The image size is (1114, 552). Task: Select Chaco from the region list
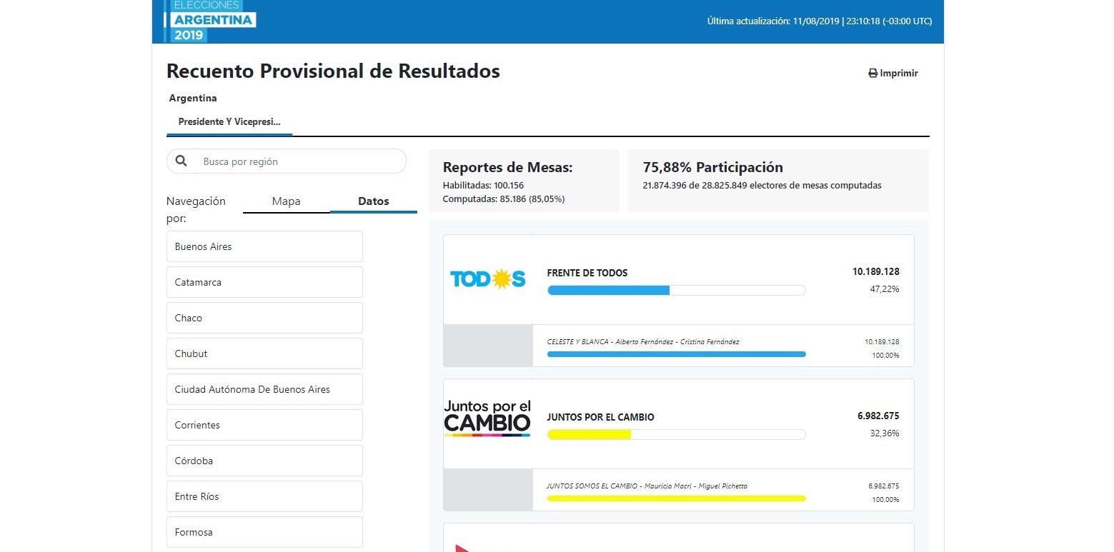(264, 318)
